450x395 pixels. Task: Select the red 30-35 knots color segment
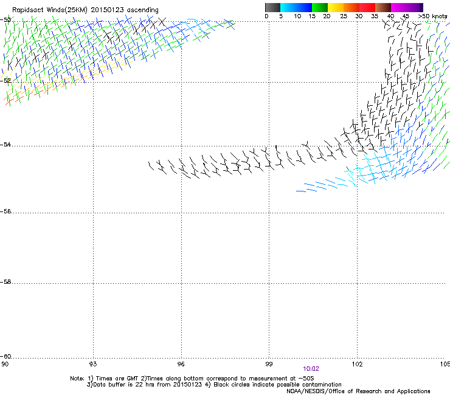[x=367, y=7]
